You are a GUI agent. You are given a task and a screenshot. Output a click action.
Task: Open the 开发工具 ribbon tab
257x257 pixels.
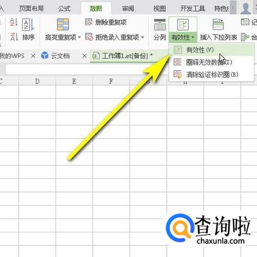click(x=192, y=8)
